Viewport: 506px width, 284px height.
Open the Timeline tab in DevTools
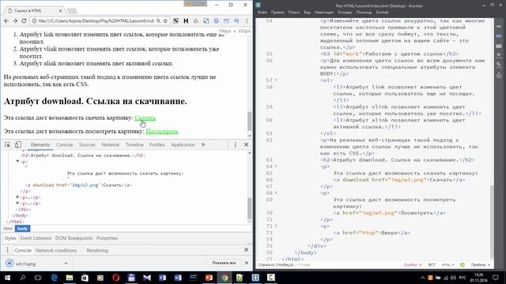click(x=134, y=145)
